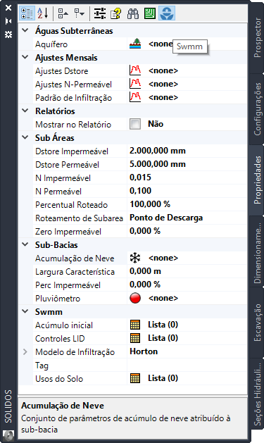The width and height of the screenshot is (264, 443).
Task: Switch to the categorized property view icon
Action: (27, 13)
